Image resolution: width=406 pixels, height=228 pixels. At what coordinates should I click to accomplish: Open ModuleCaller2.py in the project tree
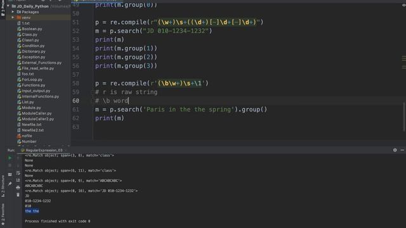[x=38, y=119]
